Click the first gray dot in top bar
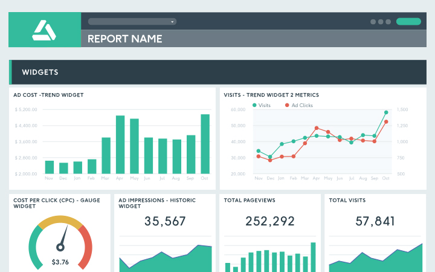The image size is (435, 272). pos(373,22)
